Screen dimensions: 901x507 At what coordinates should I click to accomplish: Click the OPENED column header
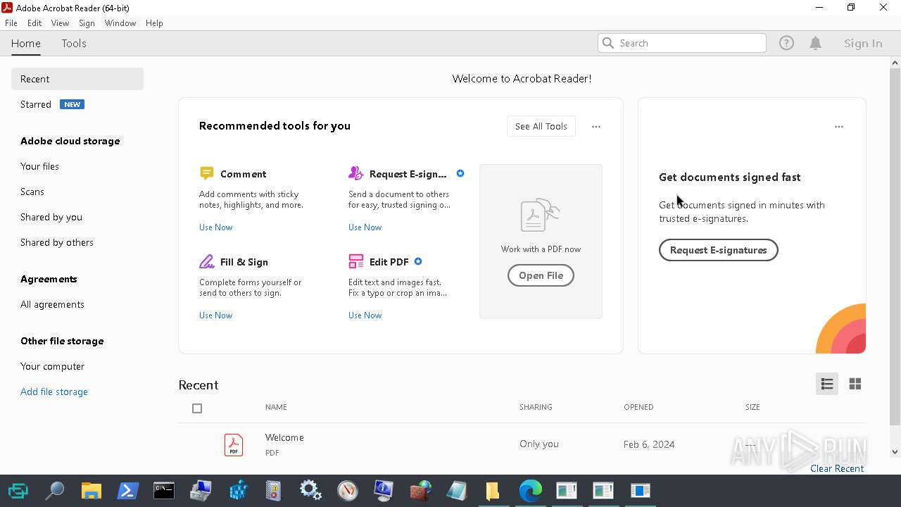coord(638,407)
